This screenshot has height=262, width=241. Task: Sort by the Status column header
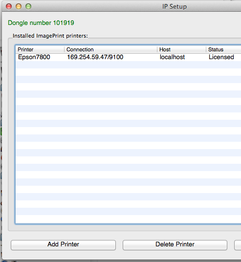coord(223,49)
